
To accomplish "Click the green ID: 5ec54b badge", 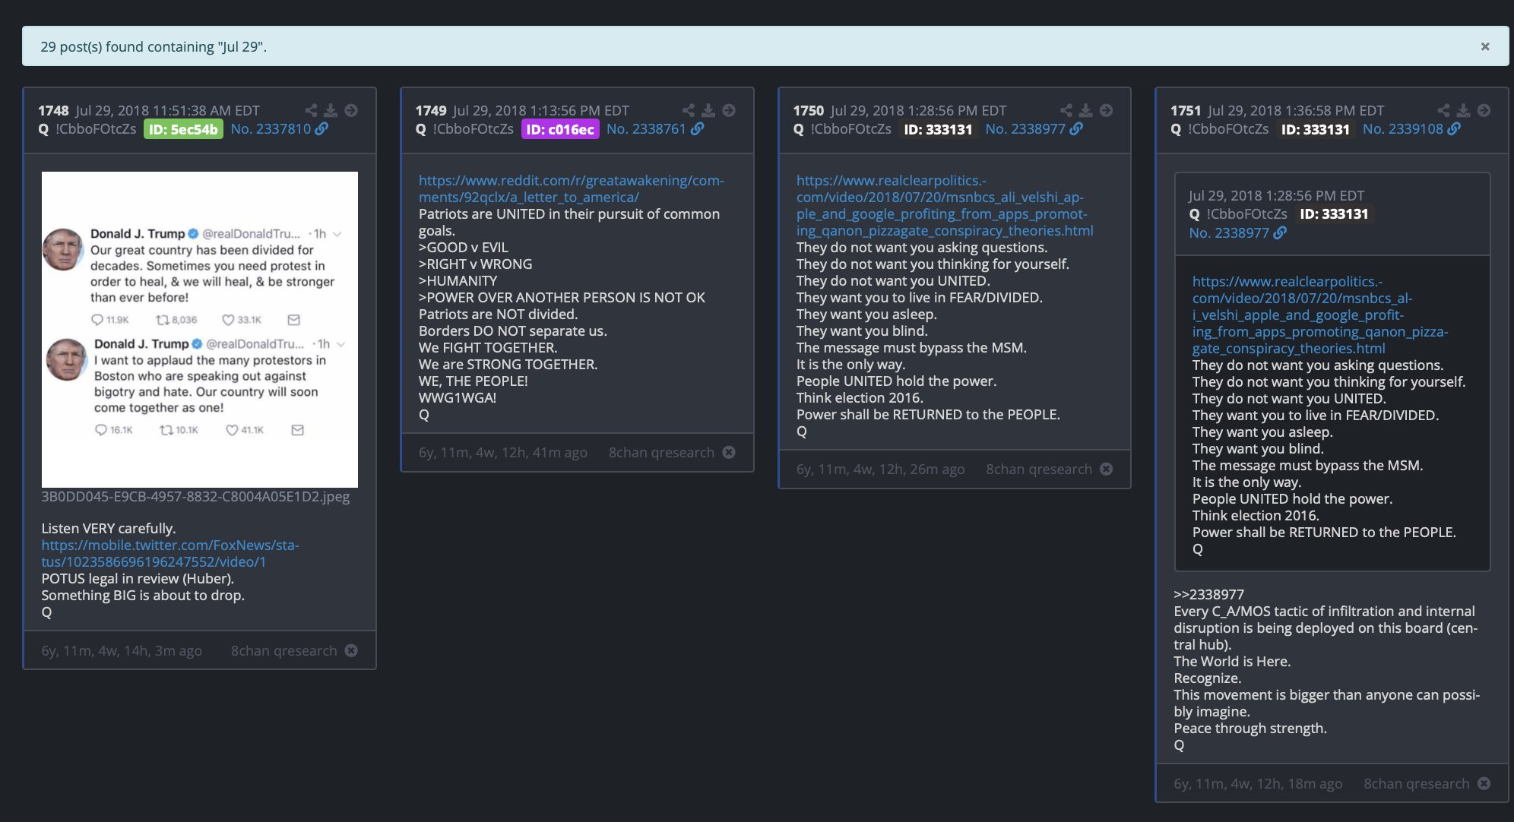I will [x=183, y=129].
